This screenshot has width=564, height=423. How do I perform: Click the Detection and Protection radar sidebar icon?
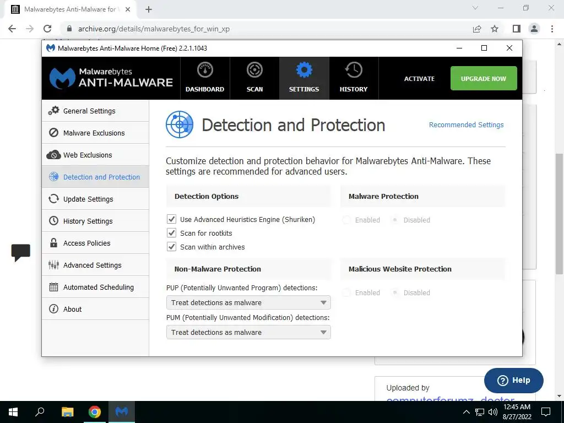[x=53, y=177]
